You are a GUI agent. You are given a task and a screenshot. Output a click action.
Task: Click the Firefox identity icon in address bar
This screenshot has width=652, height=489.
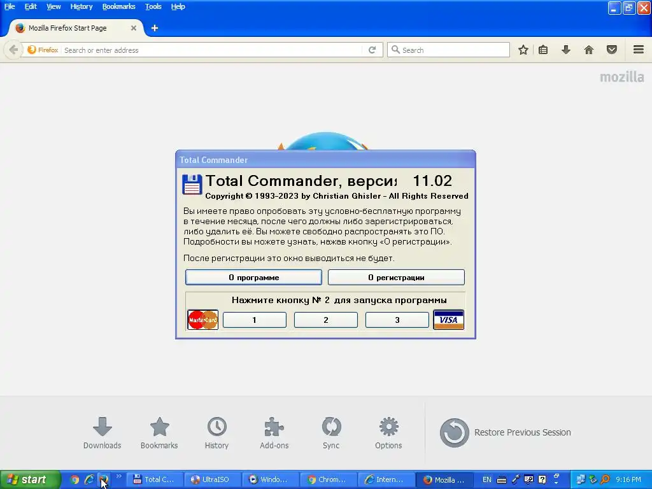coord(43,50)
